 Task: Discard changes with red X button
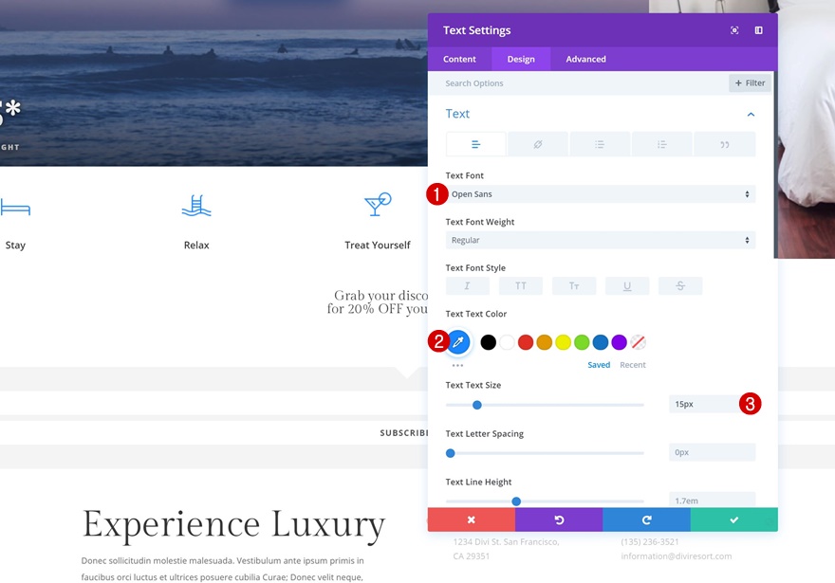coord(472,519)
